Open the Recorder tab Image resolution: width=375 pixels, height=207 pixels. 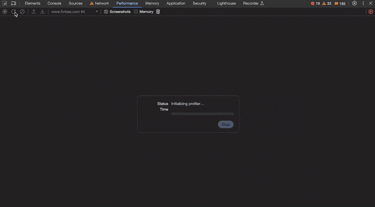click(x=253, y=3)
